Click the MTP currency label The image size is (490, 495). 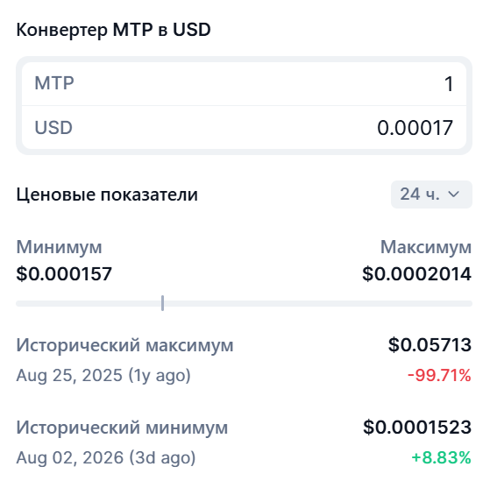click(54, 83)
